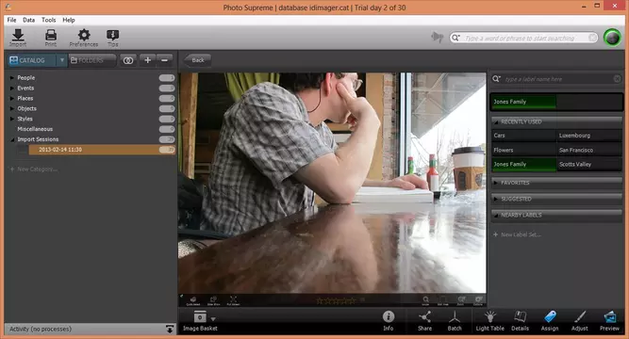Select the Miscellaneous category

coord(35,129)
